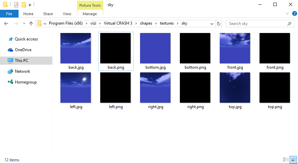Click the Properties quick access toolbar icon
Image resolution: width=298 pixels, height=164 pixels.
16,5
